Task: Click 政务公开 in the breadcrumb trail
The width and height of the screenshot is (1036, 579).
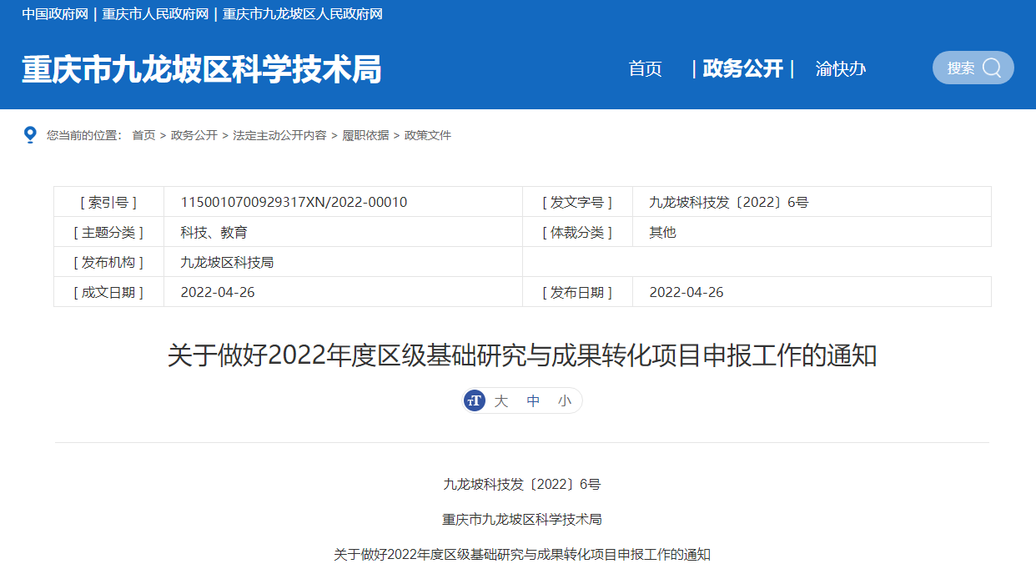Action: (x=194, y=135)
